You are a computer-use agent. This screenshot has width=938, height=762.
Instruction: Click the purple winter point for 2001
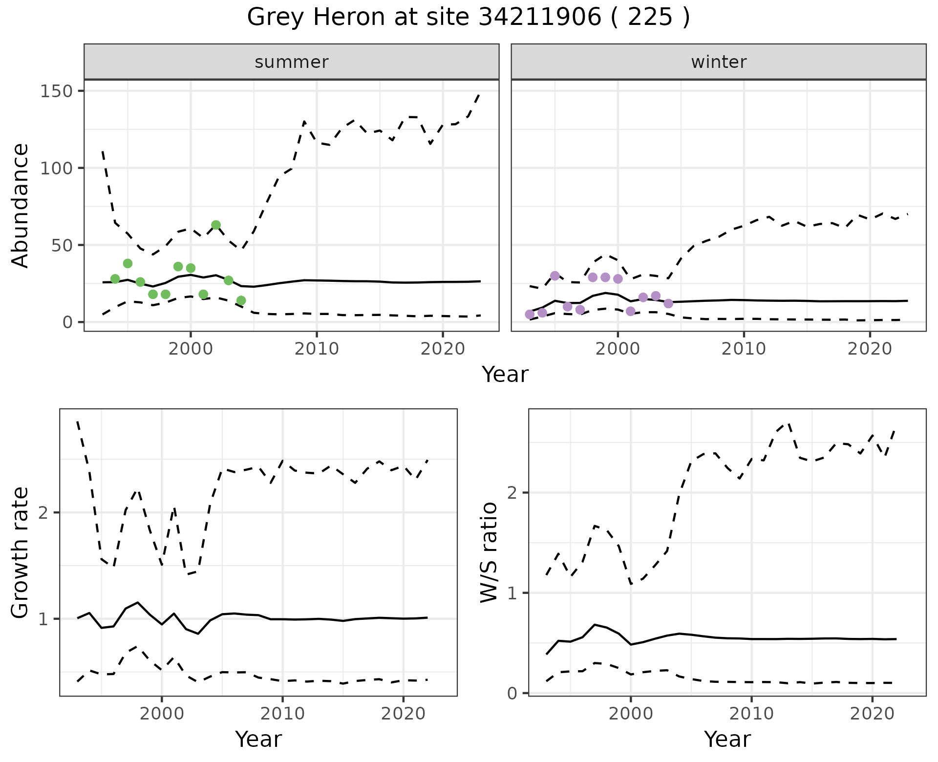pyautogui.click(x=630, y=311)
